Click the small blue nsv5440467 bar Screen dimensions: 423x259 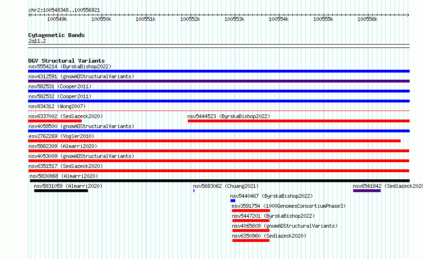[x=233, y=201]
